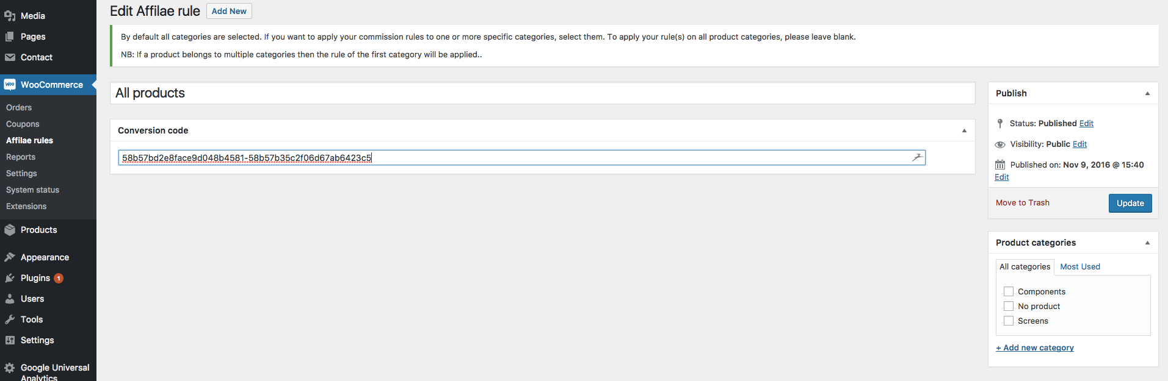
Task: Tick the No product checkbox
Action: [1009, 306]
